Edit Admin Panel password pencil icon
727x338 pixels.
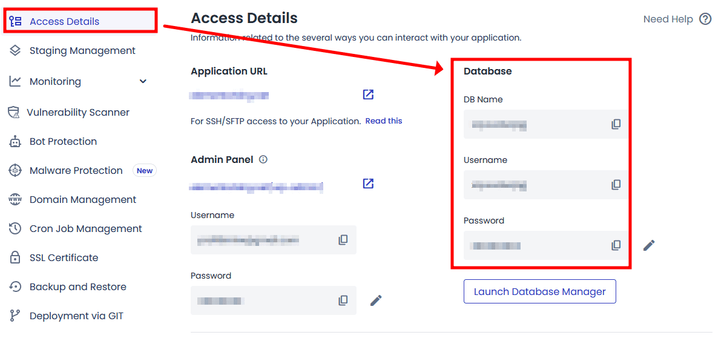(376, 300)
